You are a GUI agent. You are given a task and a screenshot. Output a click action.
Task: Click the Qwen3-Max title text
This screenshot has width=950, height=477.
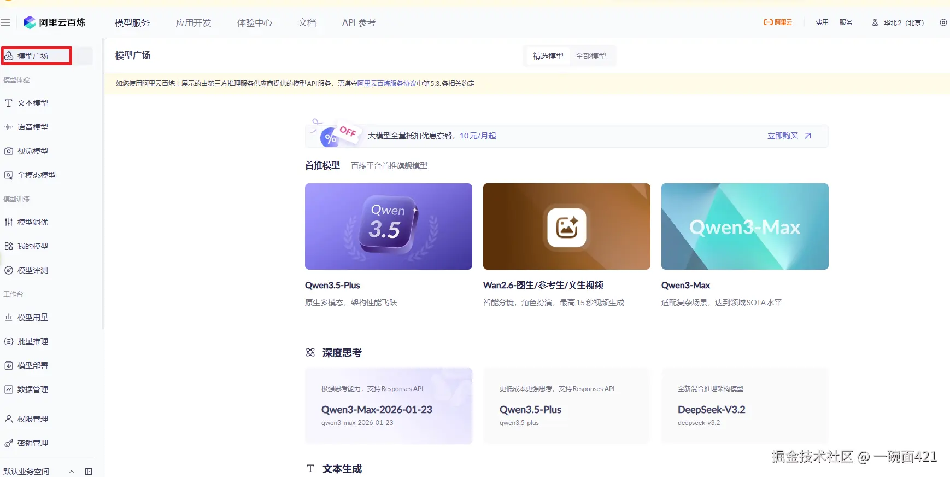[685, 286]
